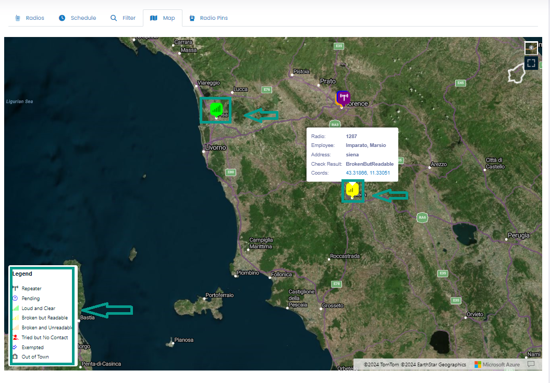Viewport: 550px width, 383px height.
Task: Toggle fullscreen map view
Action: pyautogui.click(x=531, y=63)
